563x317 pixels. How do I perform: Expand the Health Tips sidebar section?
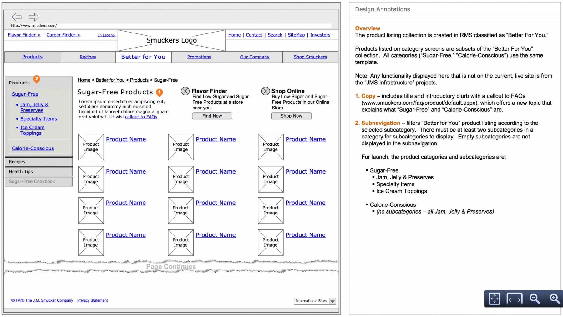tap(39, 172)
